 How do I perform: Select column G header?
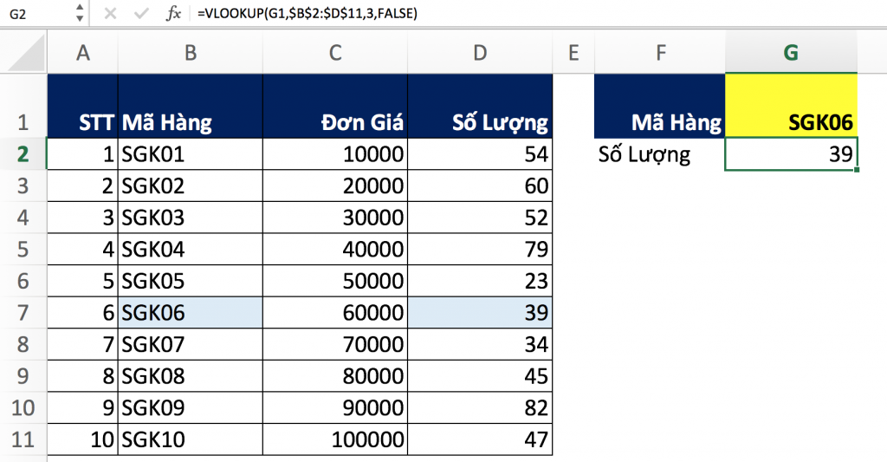[x=790, y=54]
